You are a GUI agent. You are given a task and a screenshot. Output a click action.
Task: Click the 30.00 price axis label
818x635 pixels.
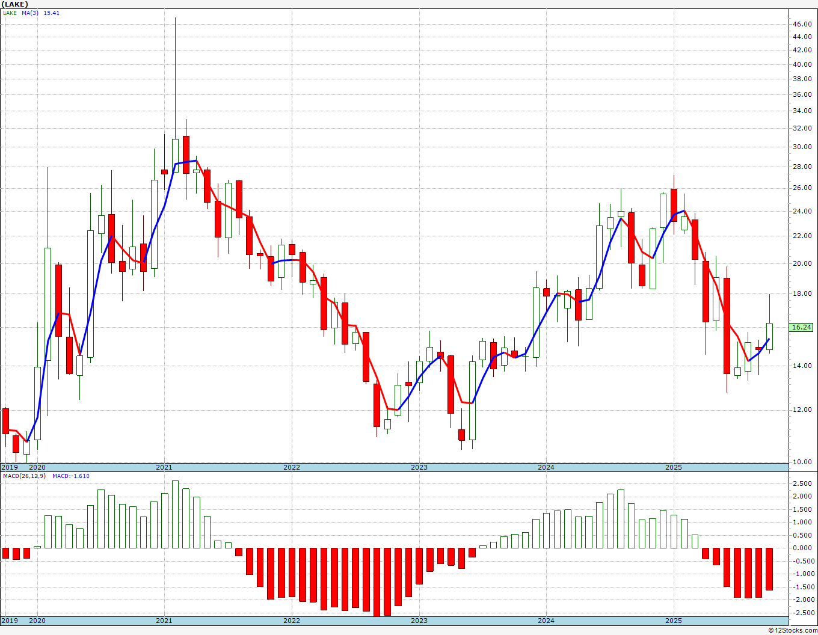pyautogui.click(x=801, y=147)
